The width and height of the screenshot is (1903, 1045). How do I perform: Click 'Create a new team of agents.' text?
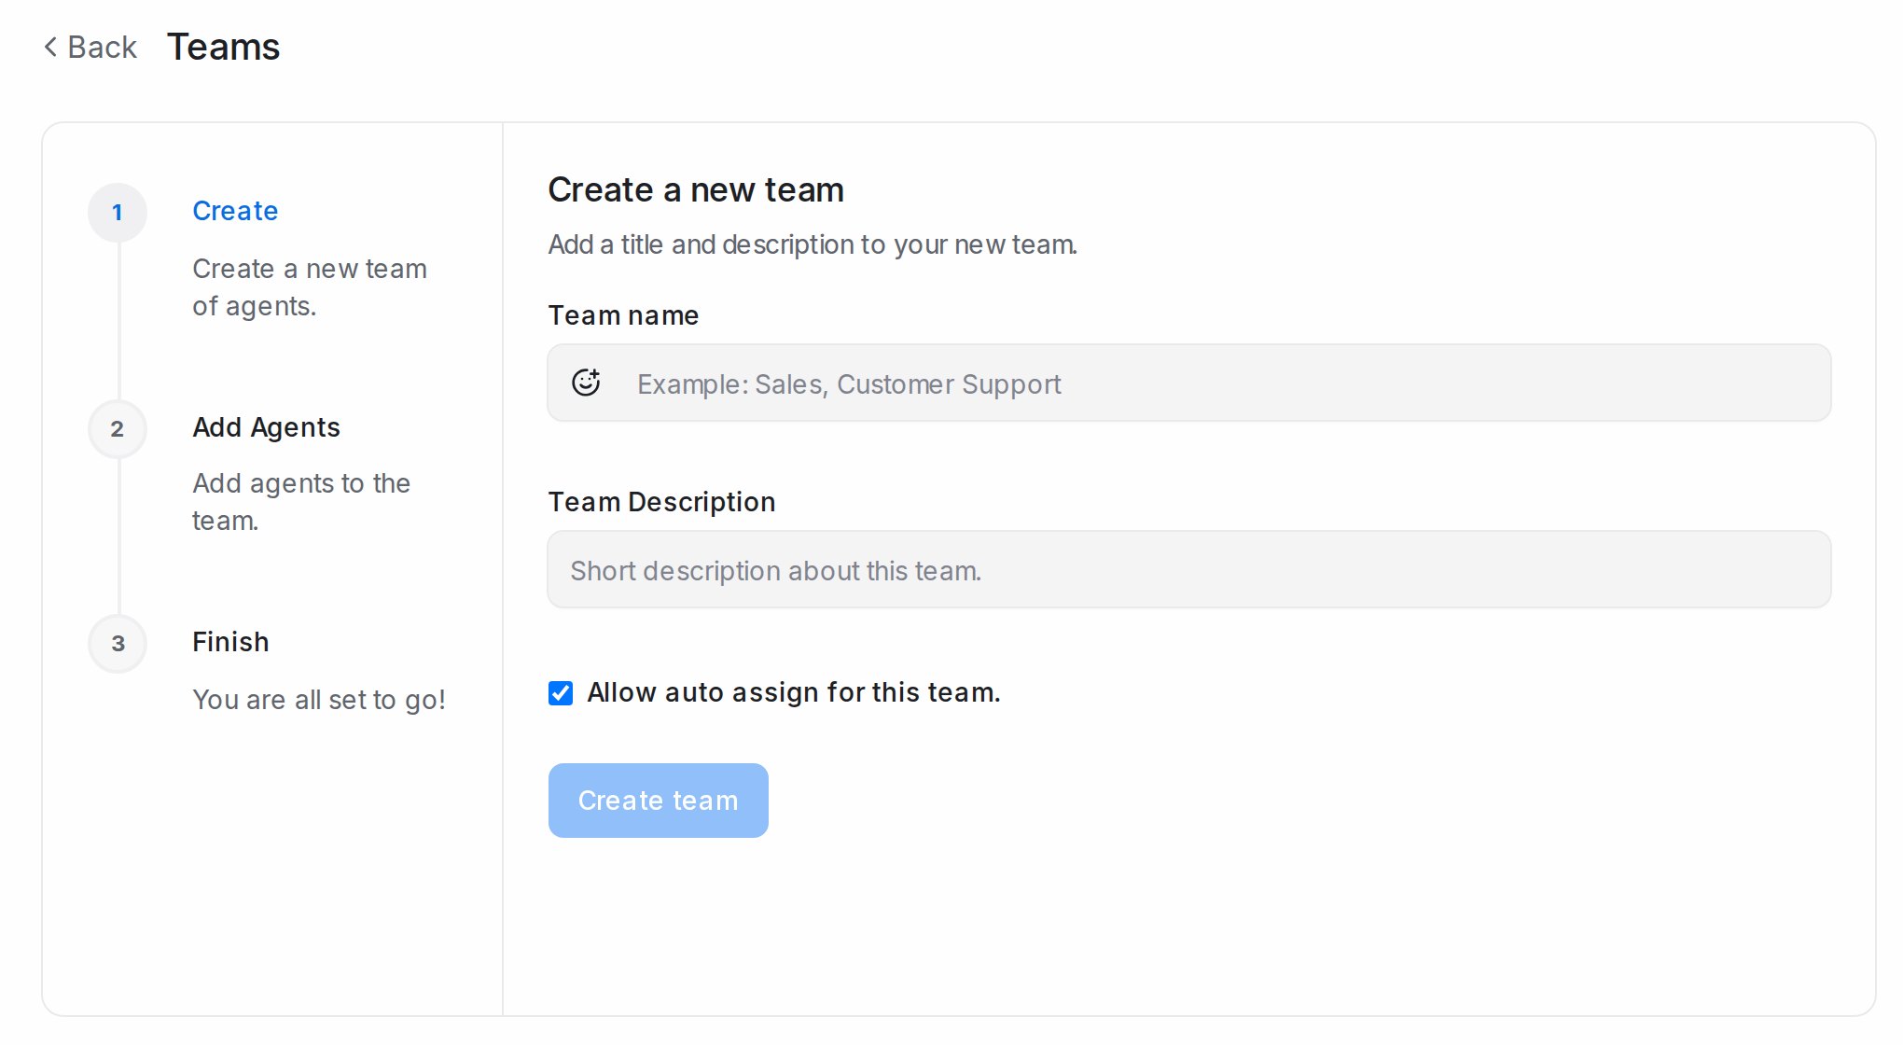pos(310,287)
